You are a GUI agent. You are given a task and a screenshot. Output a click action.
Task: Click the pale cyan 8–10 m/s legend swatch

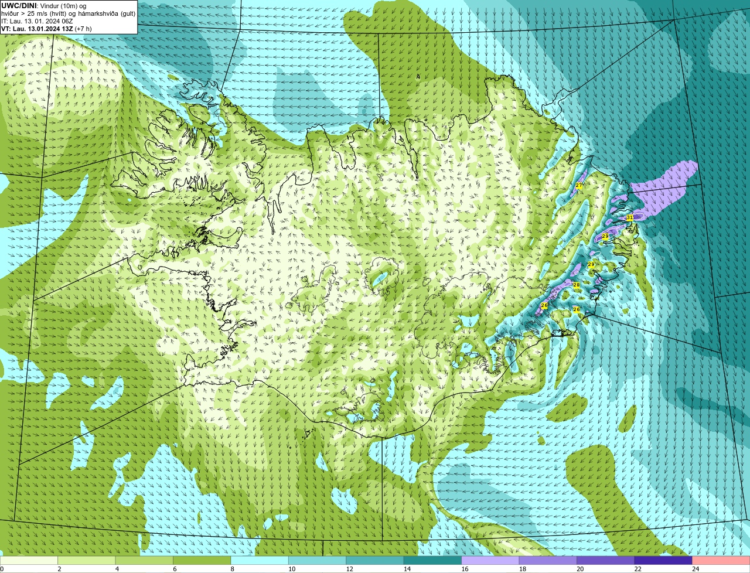(260, 560)
